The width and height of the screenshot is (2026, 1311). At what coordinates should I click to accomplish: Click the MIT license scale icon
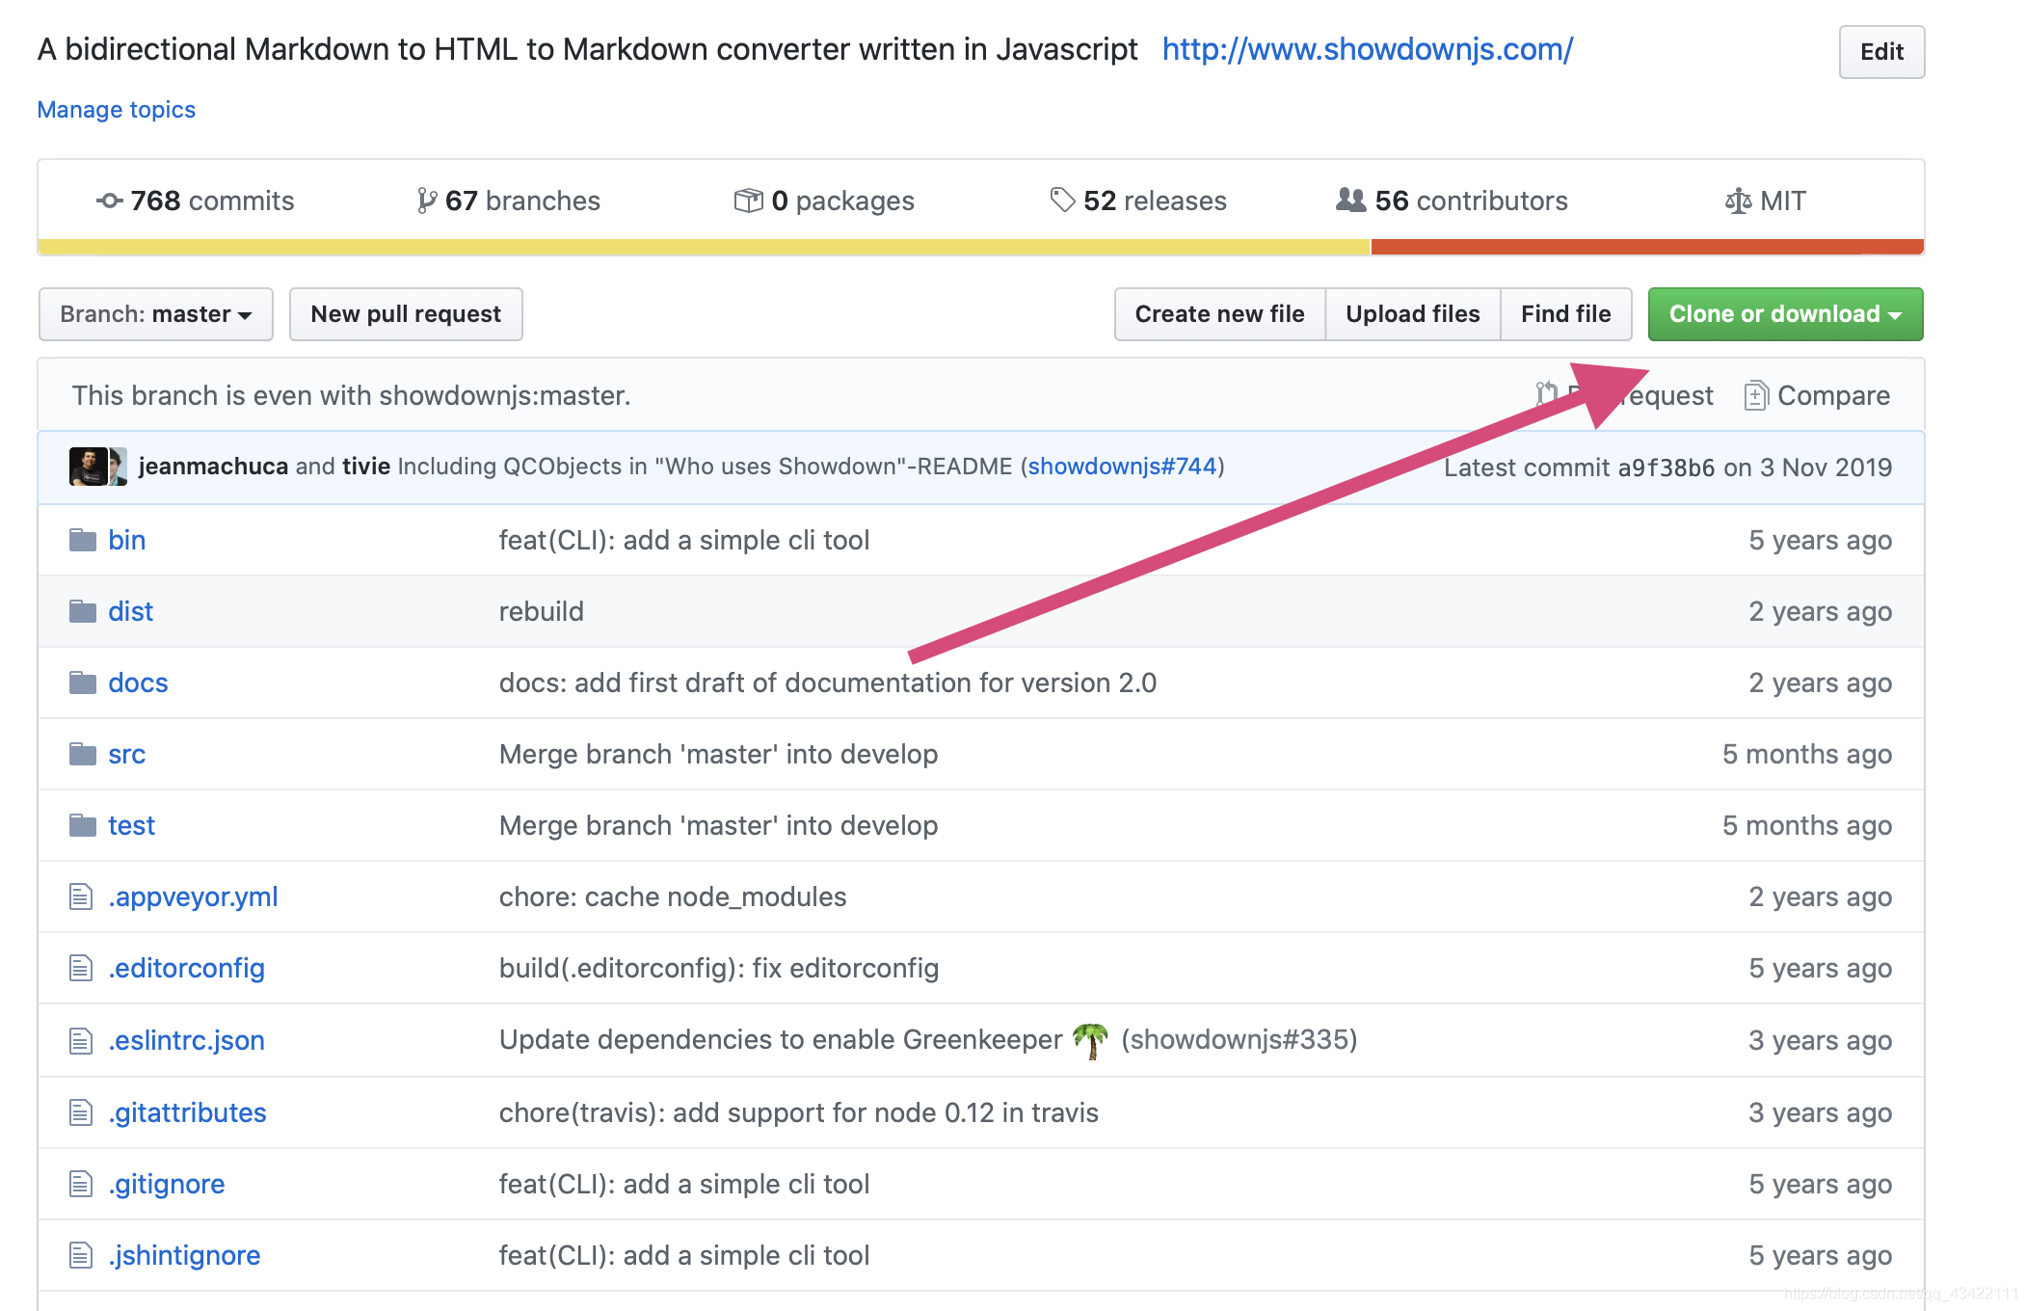coord(1738,201)
